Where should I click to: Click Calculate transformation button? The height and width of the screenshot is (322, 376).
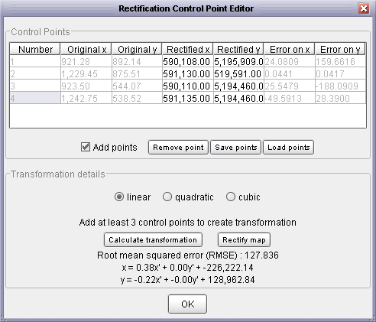coord(153,239)
